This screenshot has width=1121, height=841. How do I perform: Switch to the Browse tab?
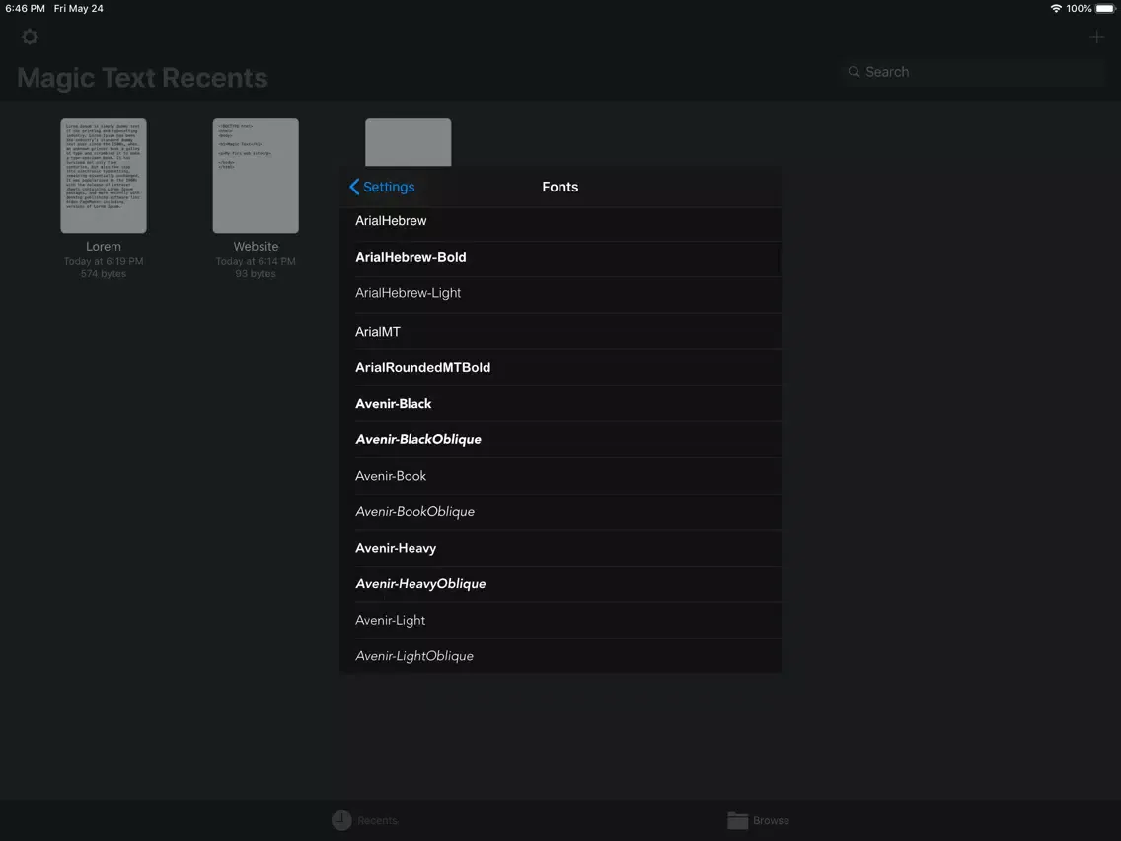click(x=758, y=820)
